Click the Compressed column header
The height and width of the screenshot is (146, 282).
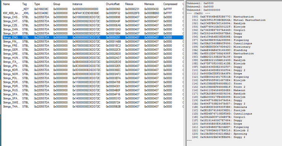pyautogui.click(x=171, y=4)
